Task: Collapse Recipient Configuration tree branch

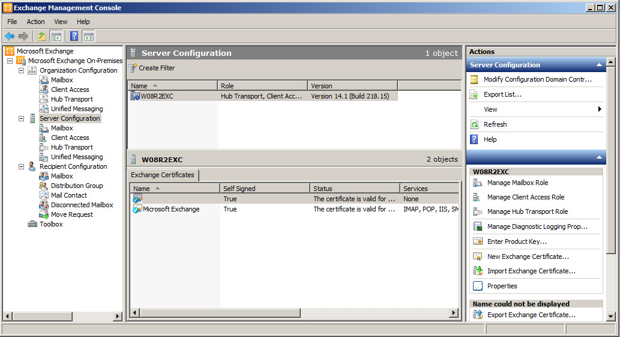Action: pyautogui.click(x=22, y=166)
